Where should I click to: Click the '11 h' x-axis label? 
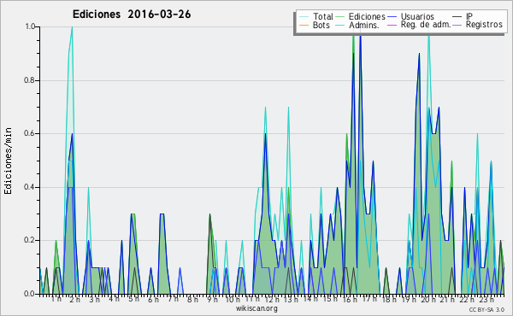click(x=252, y=299)
